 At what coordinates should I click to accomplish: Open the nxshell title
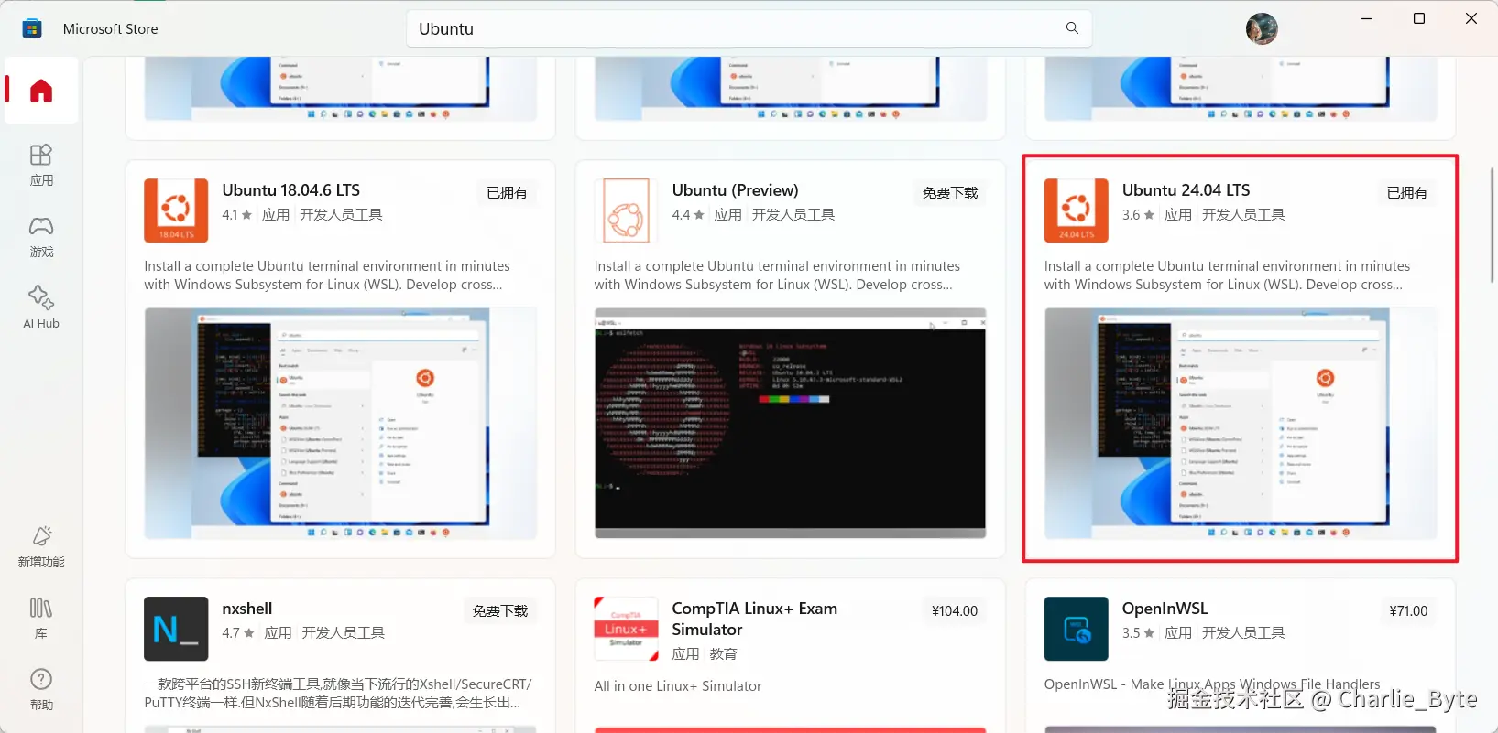click(x=247, y=609)
